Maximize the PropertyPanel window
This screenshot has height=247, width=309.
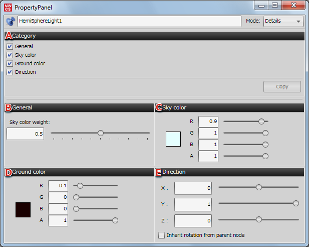pos(274,6)
